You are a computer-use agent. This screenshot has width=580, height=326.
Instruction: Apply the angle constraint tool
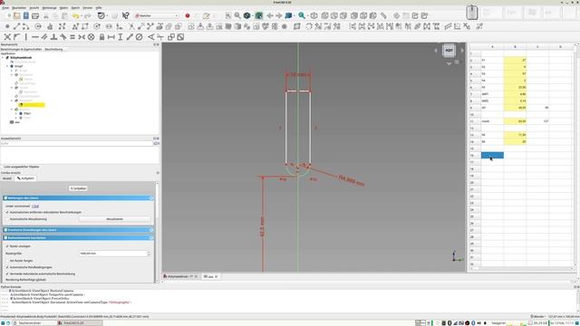151,37
